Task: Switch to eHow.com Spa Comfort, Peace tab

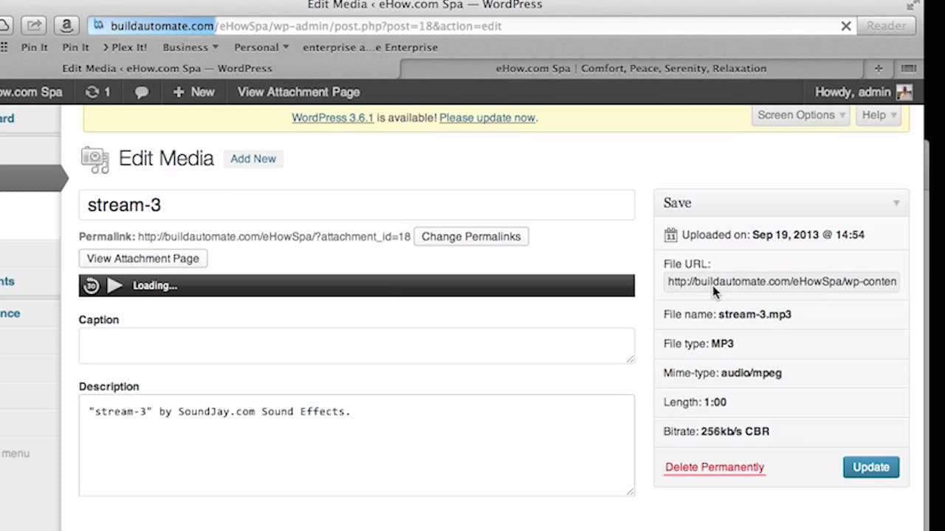Action: click(x=631, y=68)
